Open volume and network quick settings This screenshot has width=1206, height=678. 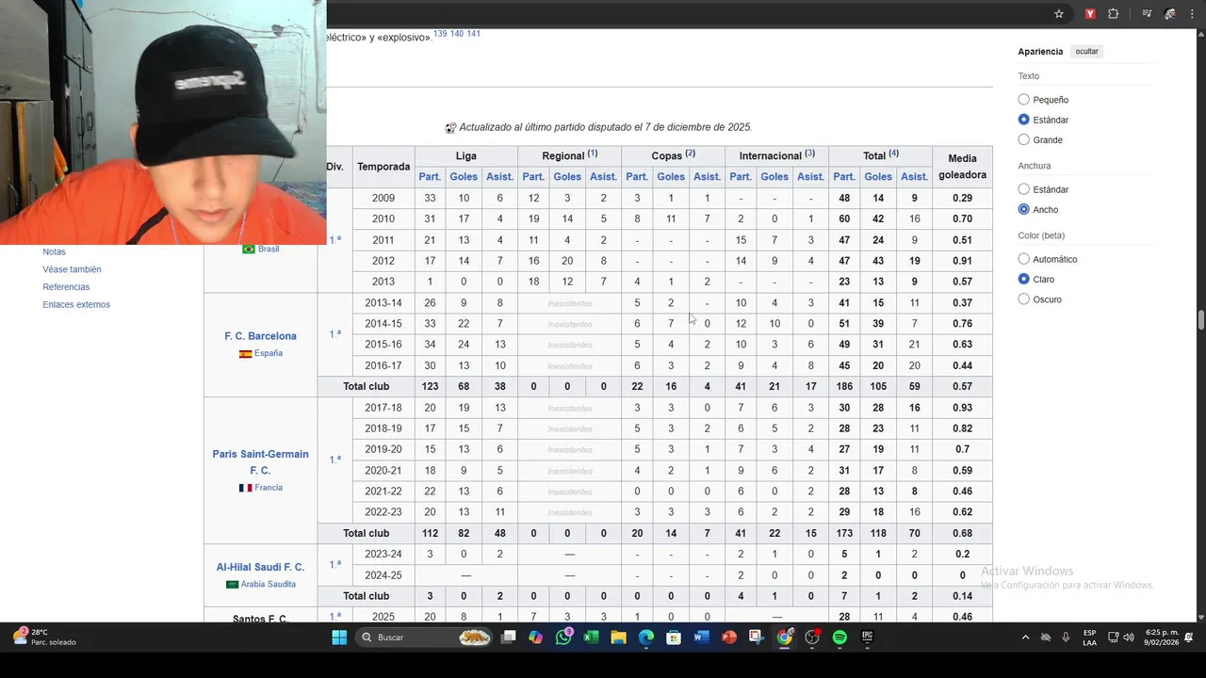click(x=1120, y=638)
